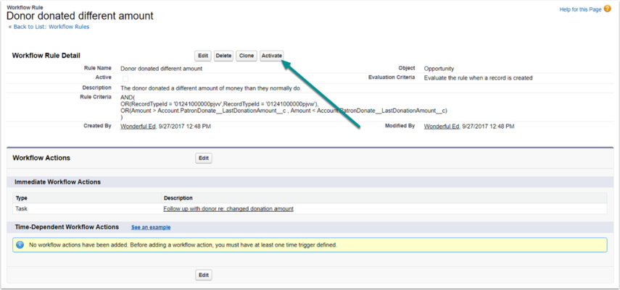Click the blue info icon in yellow notice
The height and width of the screenshot is (290, 620).
pos(20,245)
